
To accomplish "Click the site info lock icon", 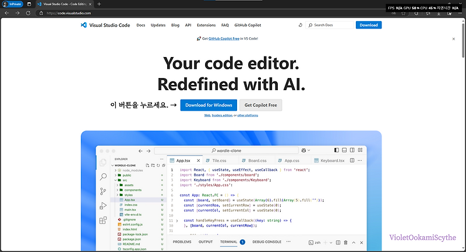I will point(41,13).
